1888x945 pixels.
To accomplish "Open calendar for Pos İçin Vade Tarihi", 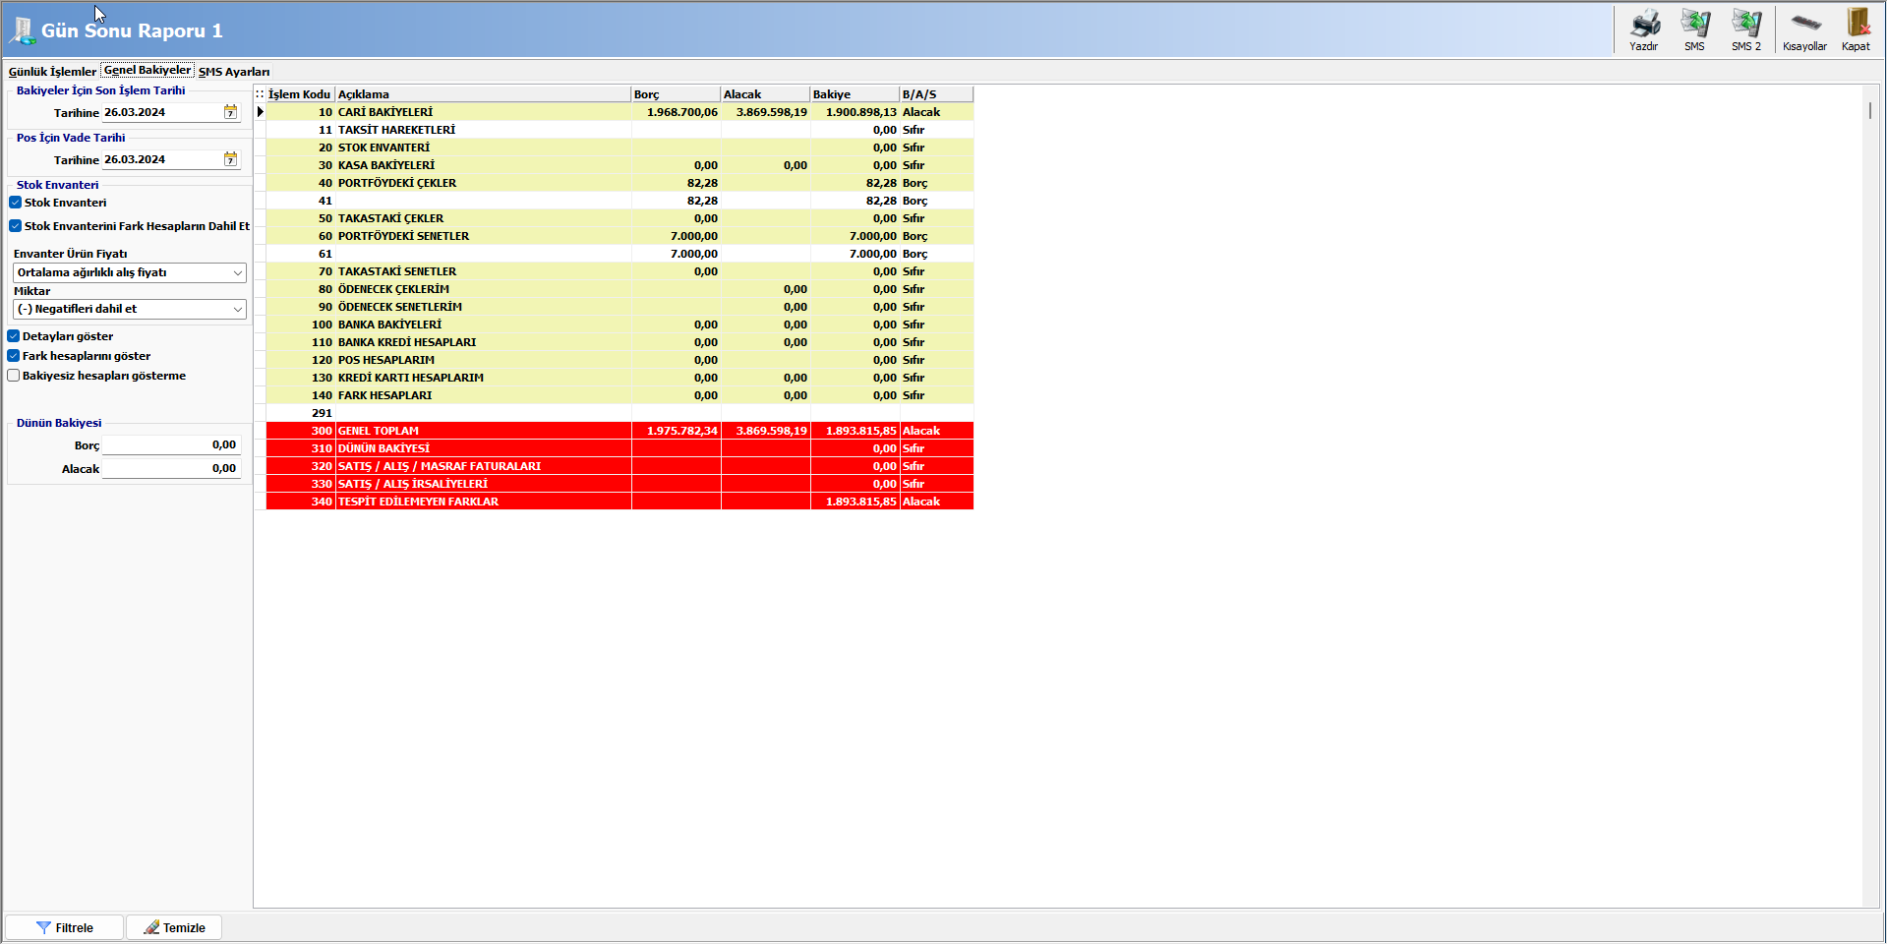I will point(230,159).
